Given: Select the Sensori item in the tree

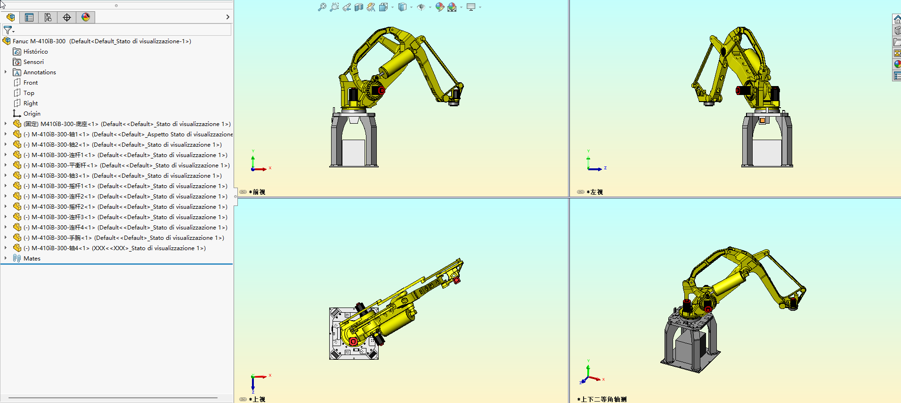Looking at the screenshot, I should coord(28,62).
